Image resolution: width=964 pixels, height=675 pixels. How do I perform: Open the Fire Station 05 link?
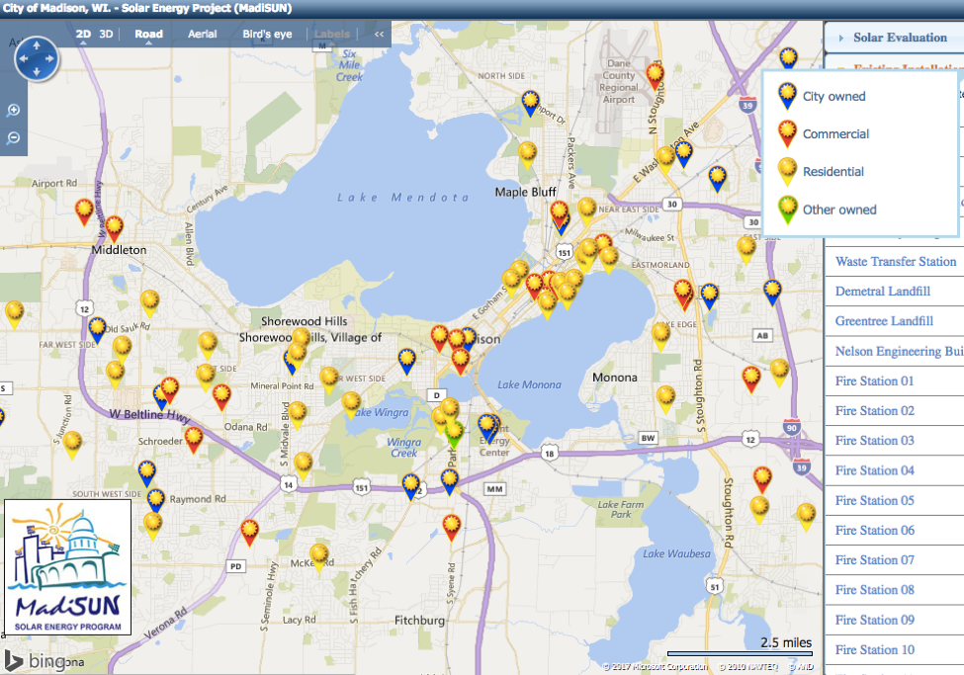[x=875, y=500]
